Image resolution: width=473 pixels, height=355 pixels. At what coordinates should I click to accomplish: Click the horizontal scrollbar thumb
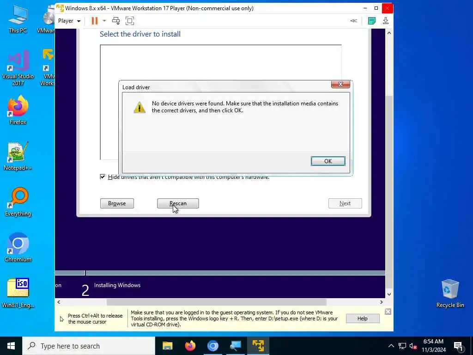(x=216, y=302)
